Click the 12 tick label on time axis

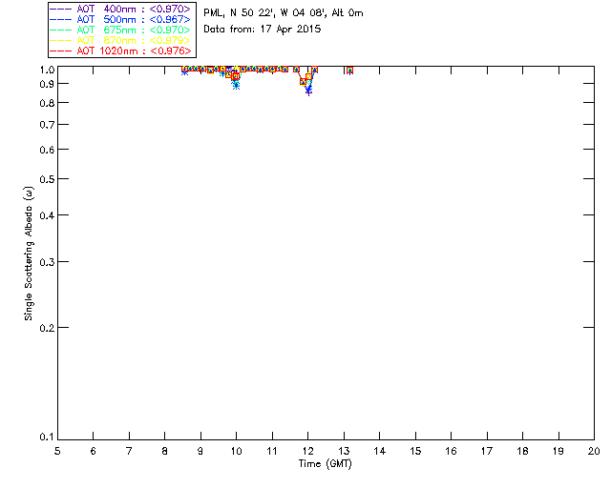pos(307,451)
